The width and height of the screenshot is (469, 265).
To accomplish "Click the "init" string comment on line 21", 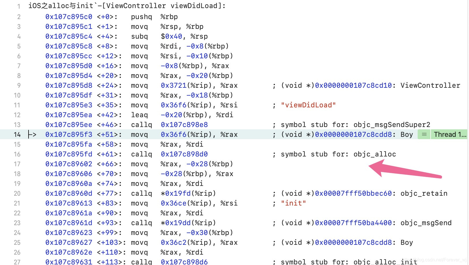I will (293, 203).
